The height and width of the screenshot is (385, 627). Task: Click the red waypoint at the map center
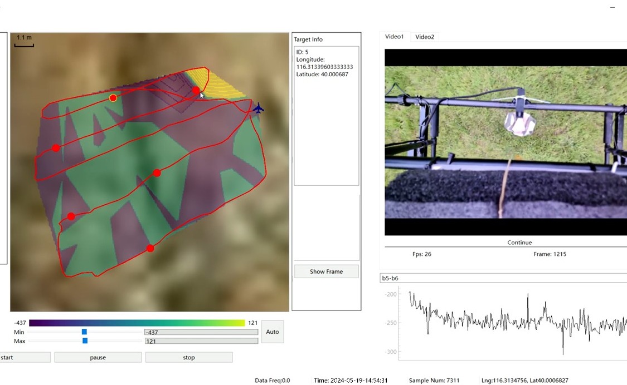157,173
